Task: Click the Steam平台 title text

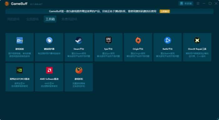Action: click(x=79, y=49)
